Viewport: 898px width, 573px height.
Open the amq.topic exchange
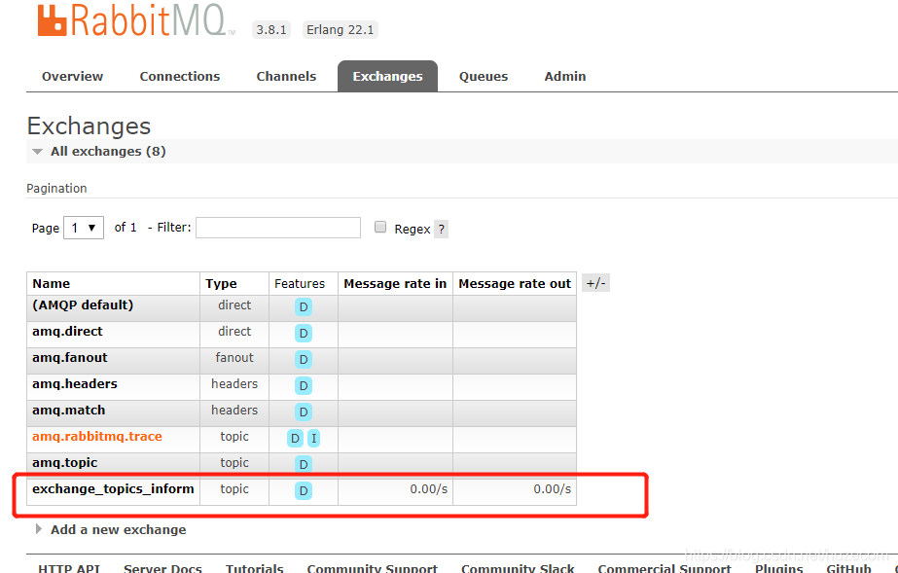(x=65, y=462)
